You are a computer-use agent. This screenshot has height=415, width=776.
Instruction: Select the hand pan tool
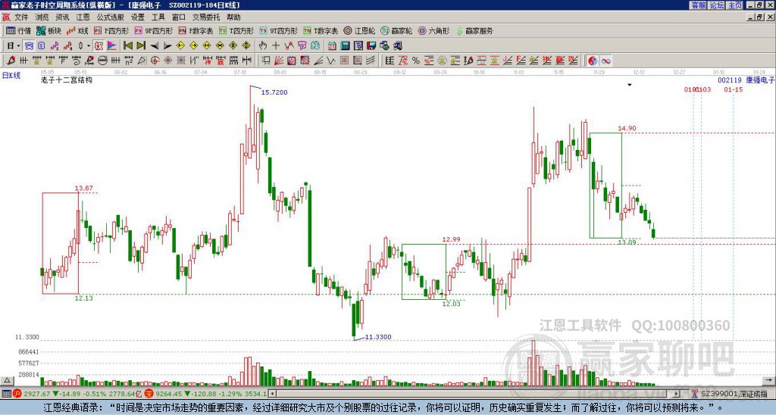(263, 46)
